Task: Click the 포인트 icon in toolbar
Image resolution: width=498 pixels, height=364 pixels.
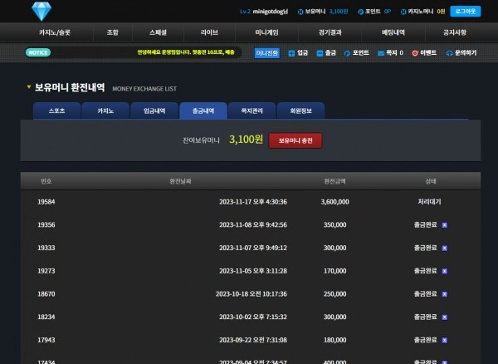Action: point(347,53)
